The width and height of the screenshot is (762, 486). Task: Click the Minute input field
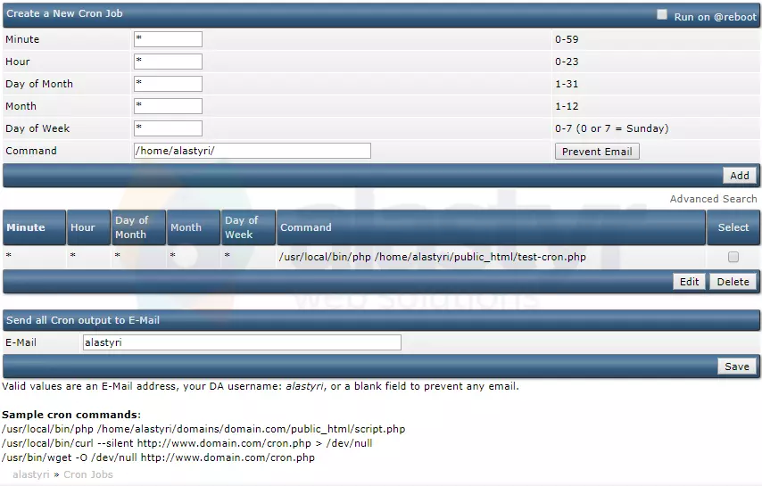(x=168, y=39)
